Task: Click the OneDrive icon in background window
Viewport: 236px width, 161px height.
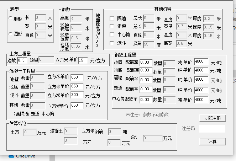Action: 11,156
